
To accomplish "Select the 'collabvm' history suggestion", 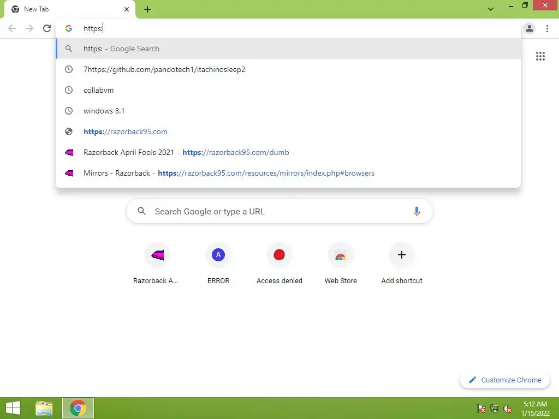I will click(x=288, y=90).
